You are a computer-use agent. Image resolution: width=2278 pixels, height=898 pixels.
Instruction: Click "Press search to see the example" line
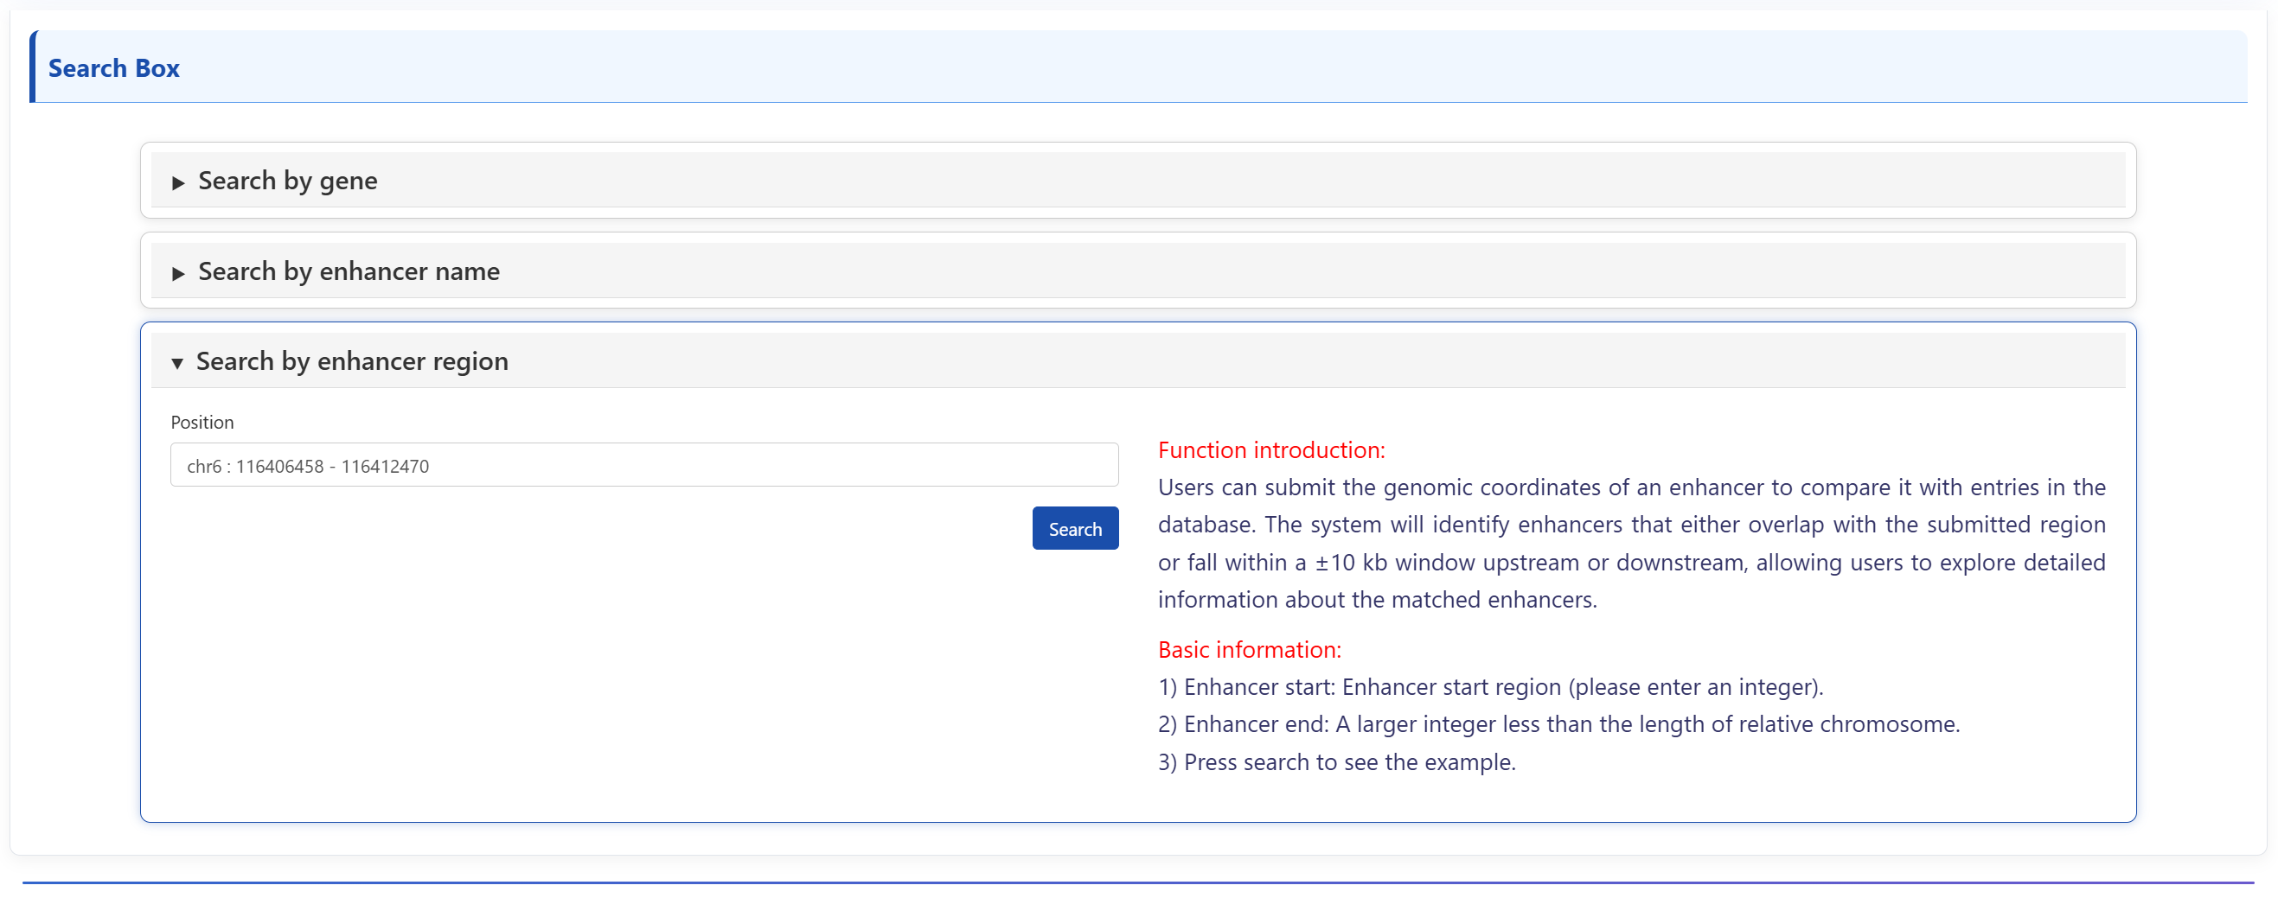click(1336, 762)
